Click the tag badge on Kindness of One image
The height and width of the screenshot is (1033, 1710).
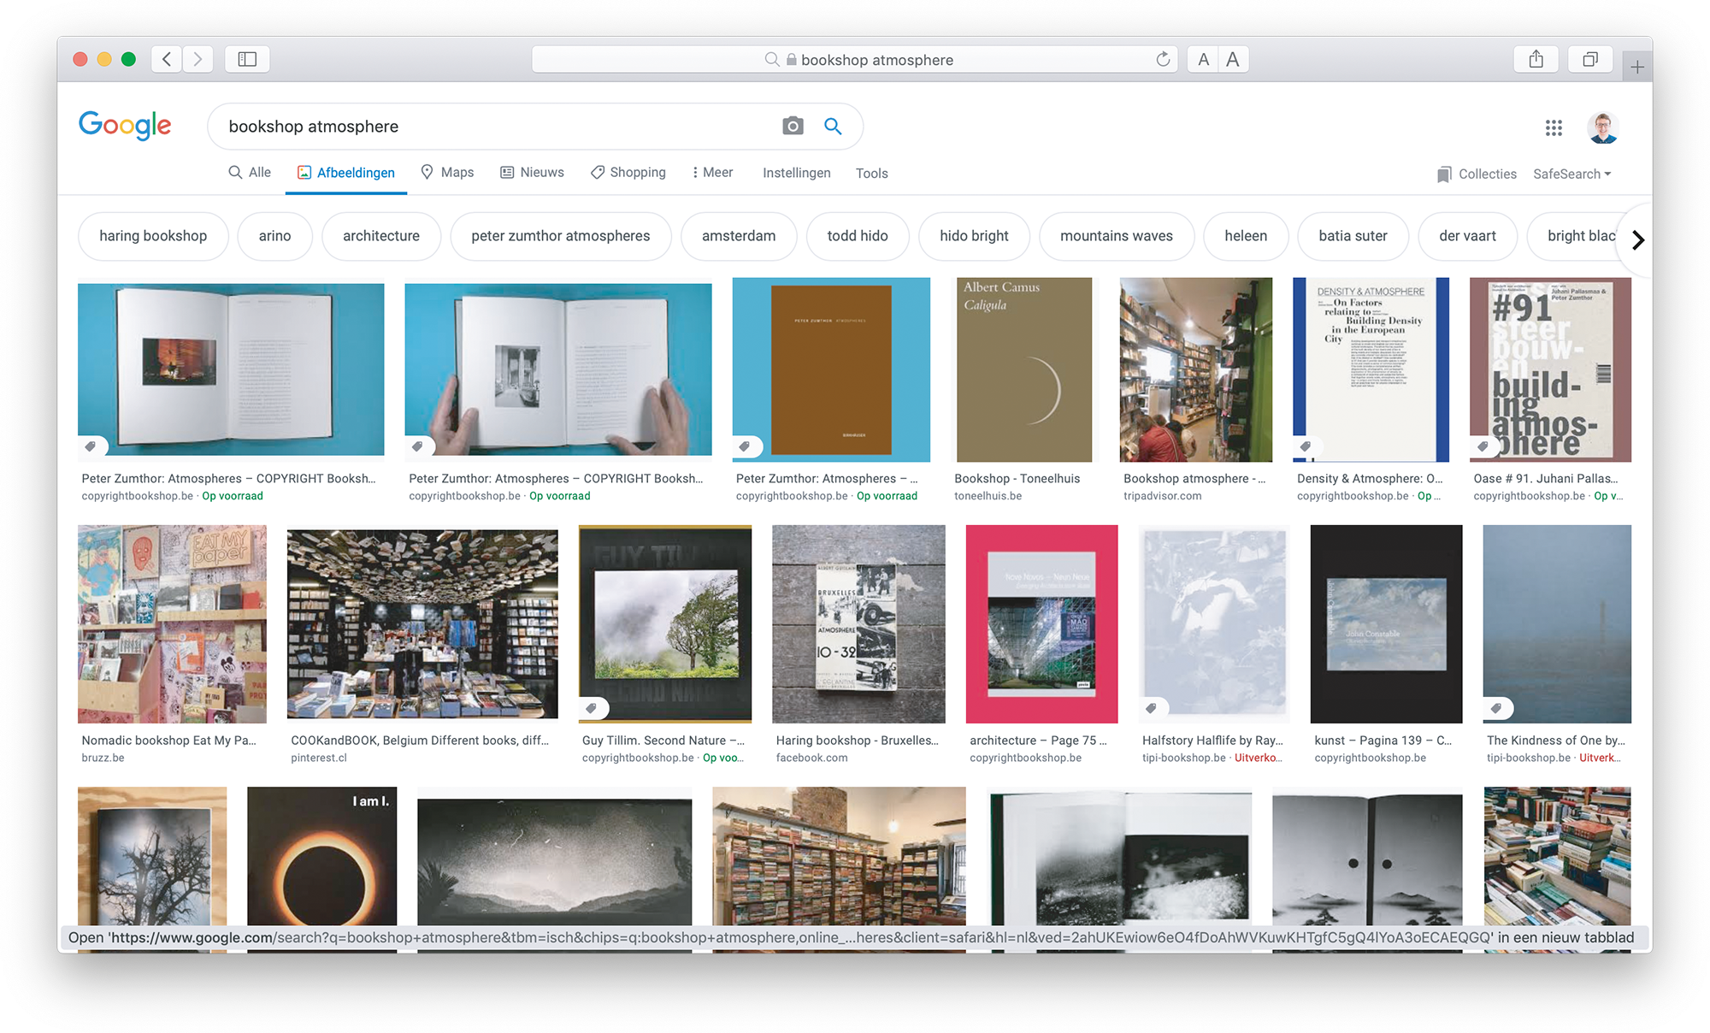[x=1496, y=708]
